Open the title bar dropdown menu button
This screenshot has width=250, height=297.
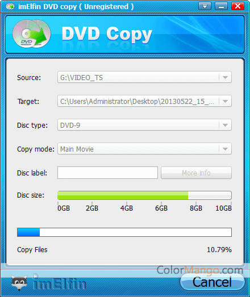(x=205, y=6)
